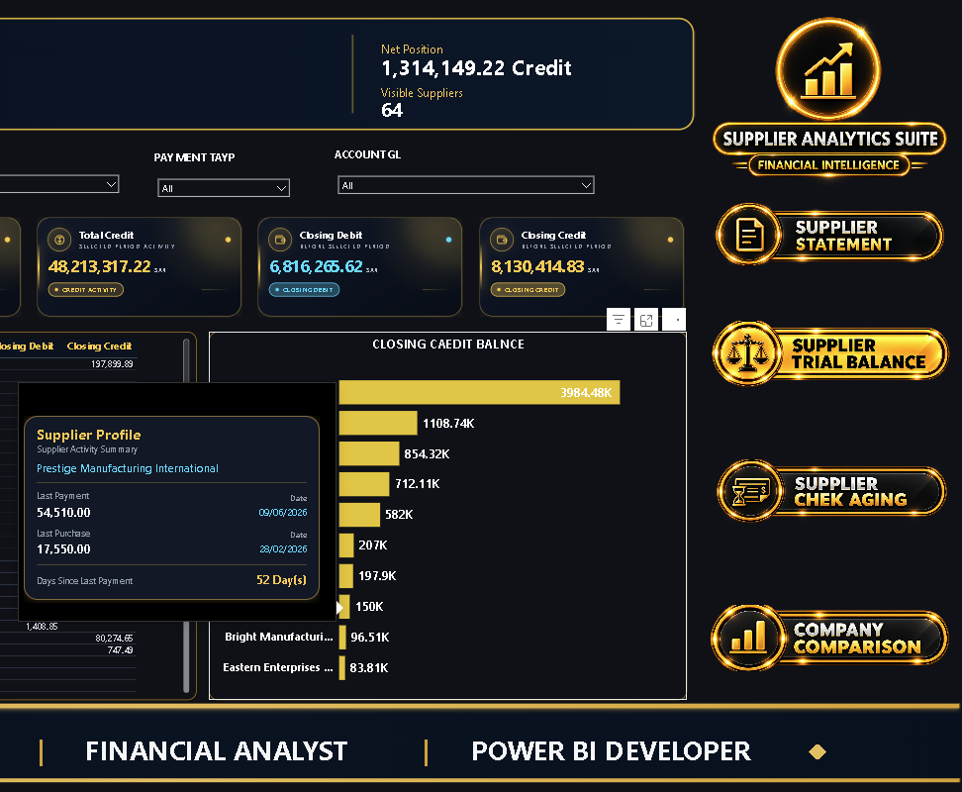Open the Supplier Statement page
962x792 pixels.
click(x=829, y=236)
